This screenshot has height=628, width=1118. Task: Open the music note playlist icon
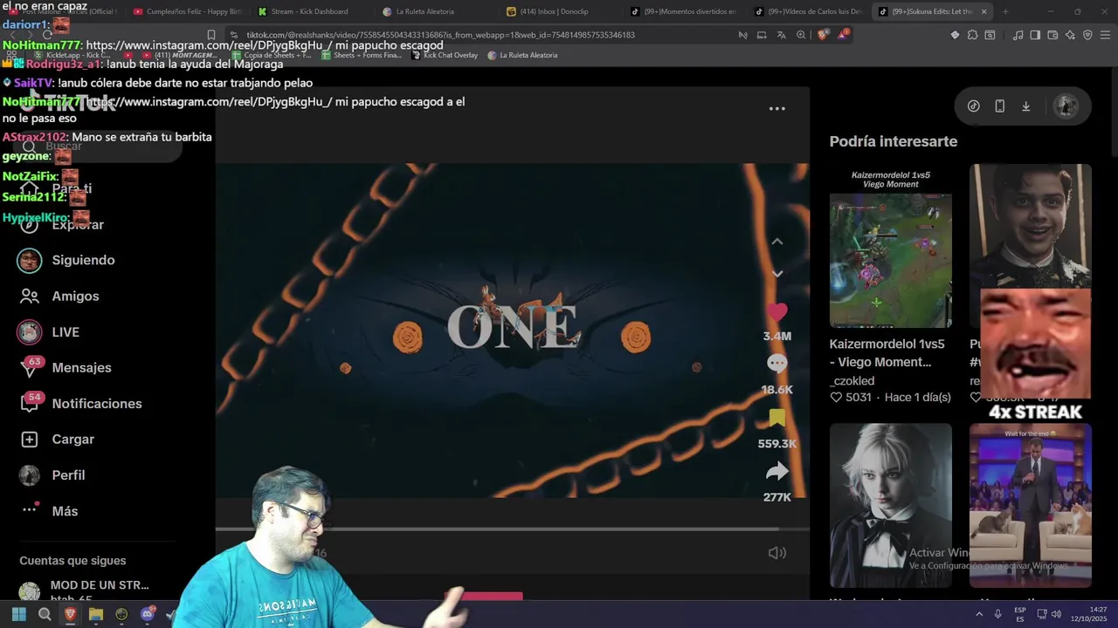1018,35
